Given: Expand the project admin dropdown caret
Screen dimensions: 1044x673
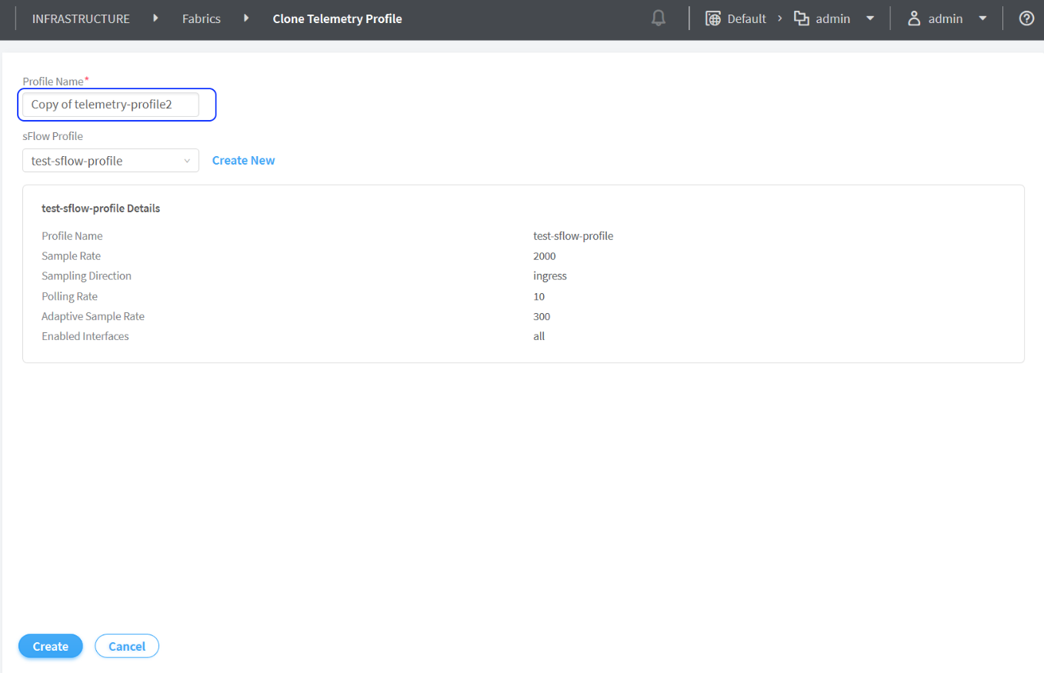Looking at the screenshot, I should click(870, 18).
